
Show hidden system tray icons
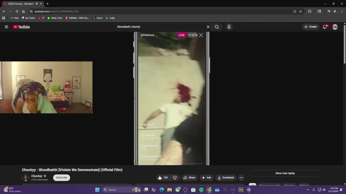coord(308,190)
